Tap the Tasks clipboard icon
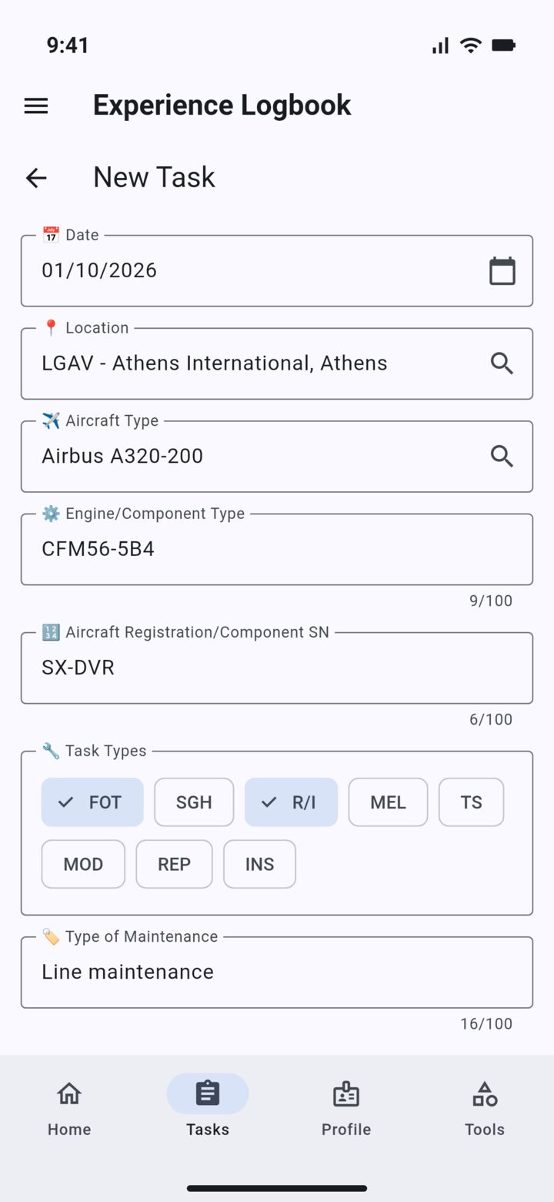This screenshot has height=1202, width=554. point(208,1093)
